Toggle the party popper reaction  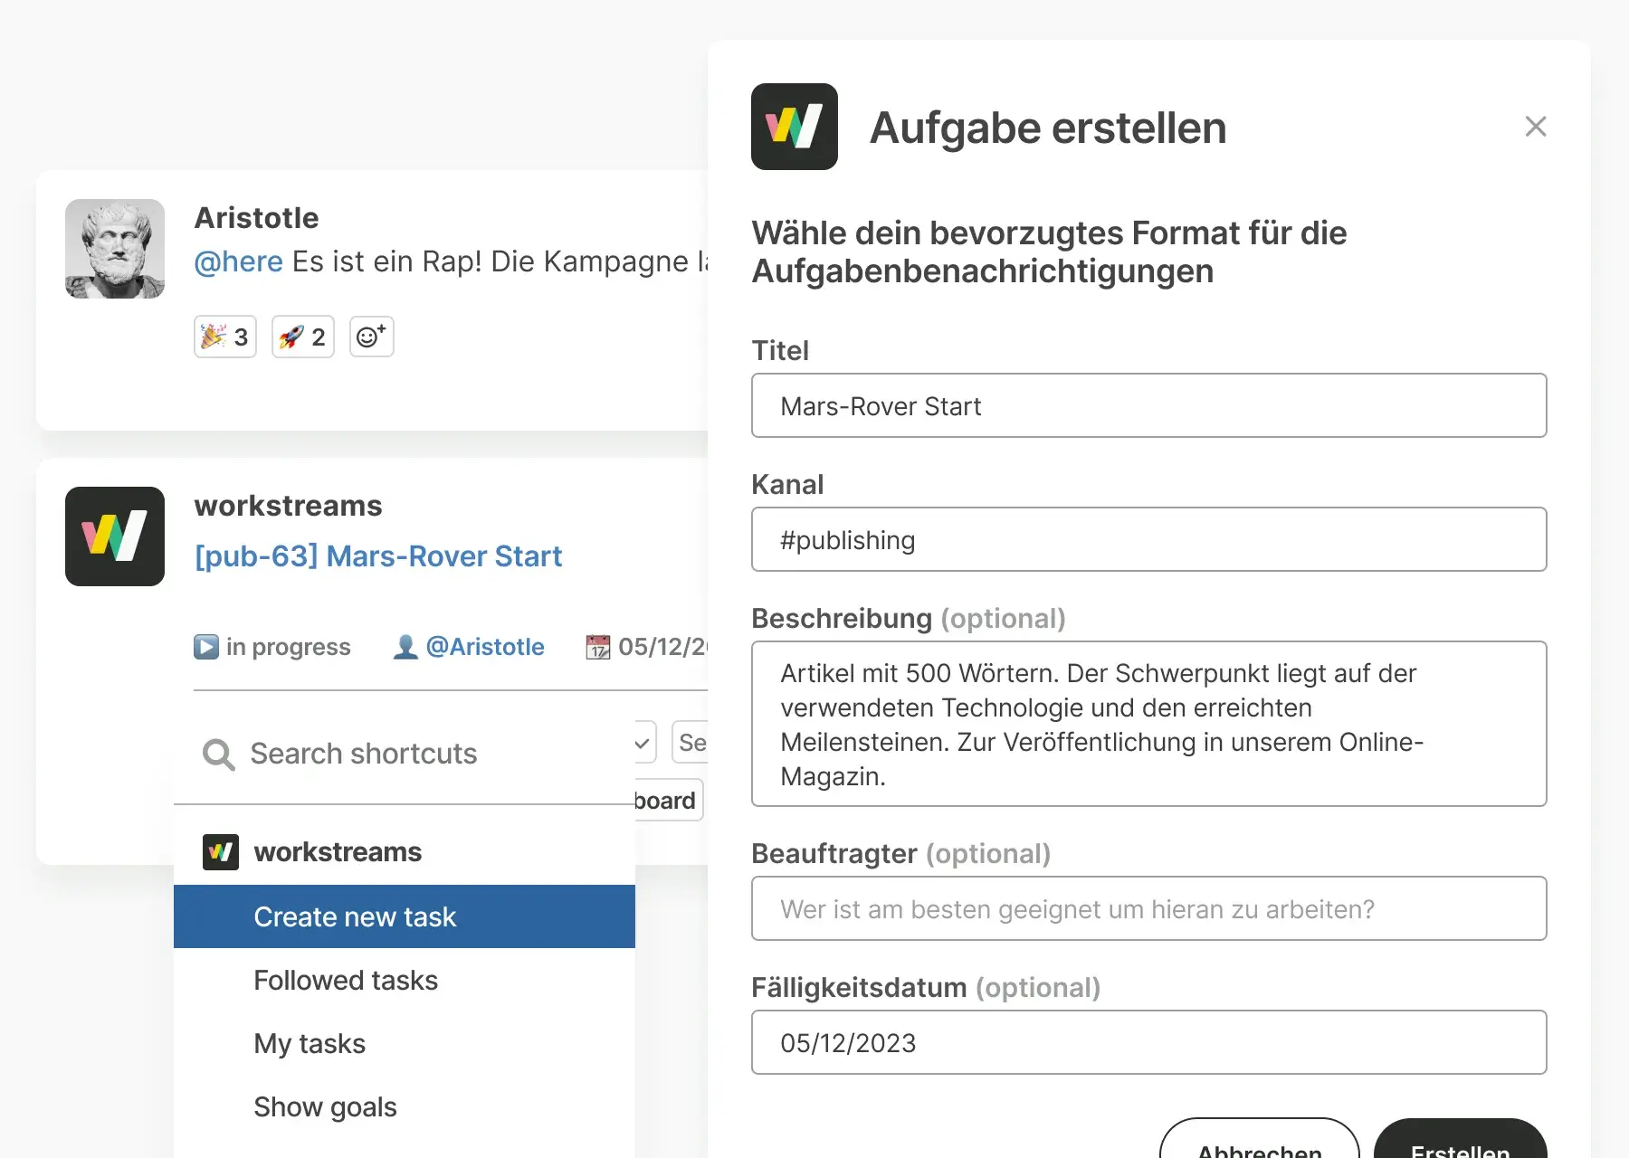(x=225, y=337)
